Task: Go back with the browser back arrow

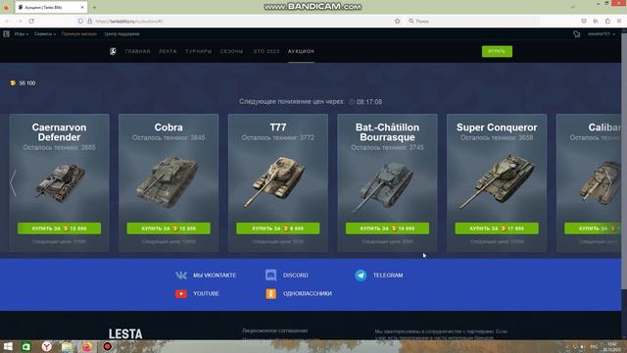Action: pos(7,22)
